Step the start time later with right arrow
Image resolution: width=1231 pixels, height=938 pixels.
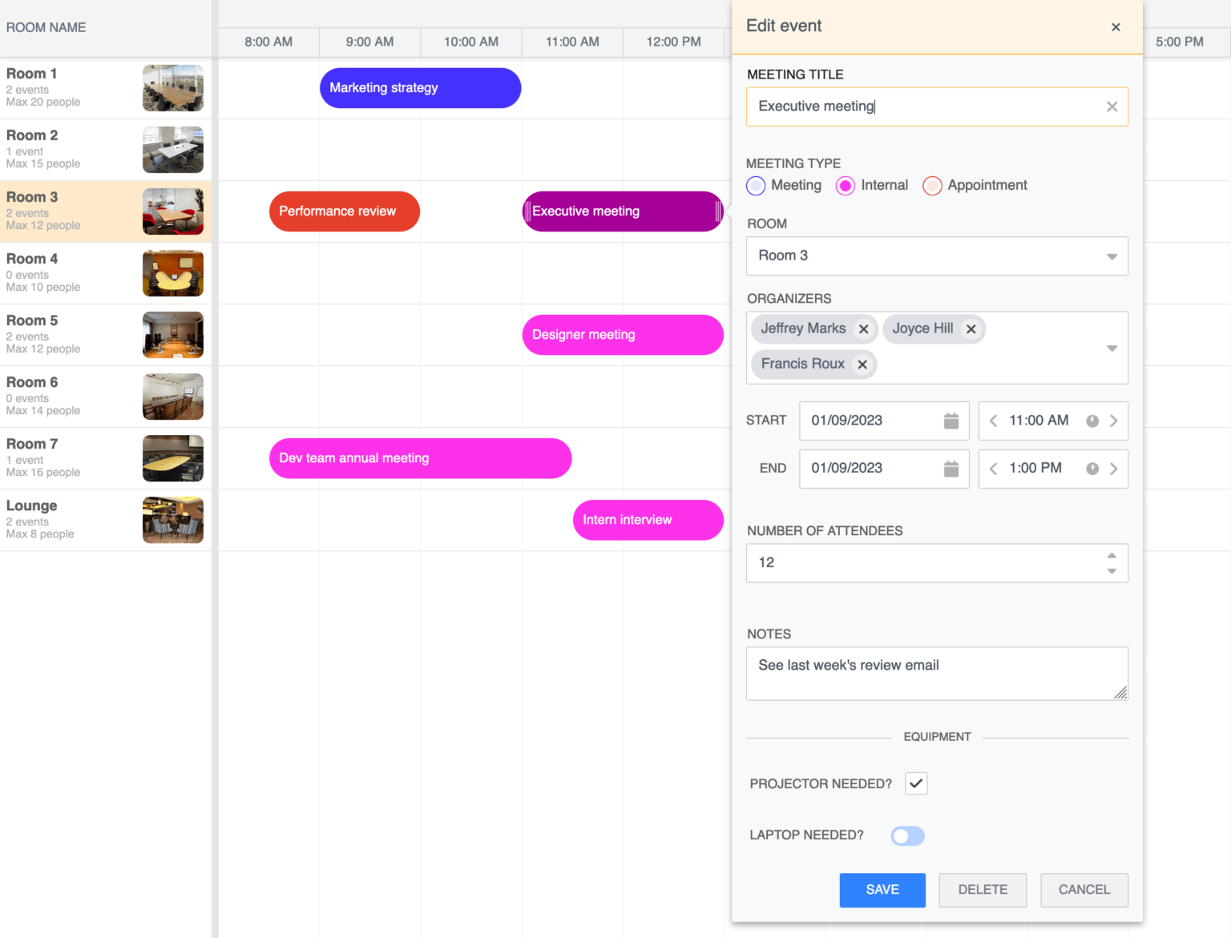(x=1114, y=421)
